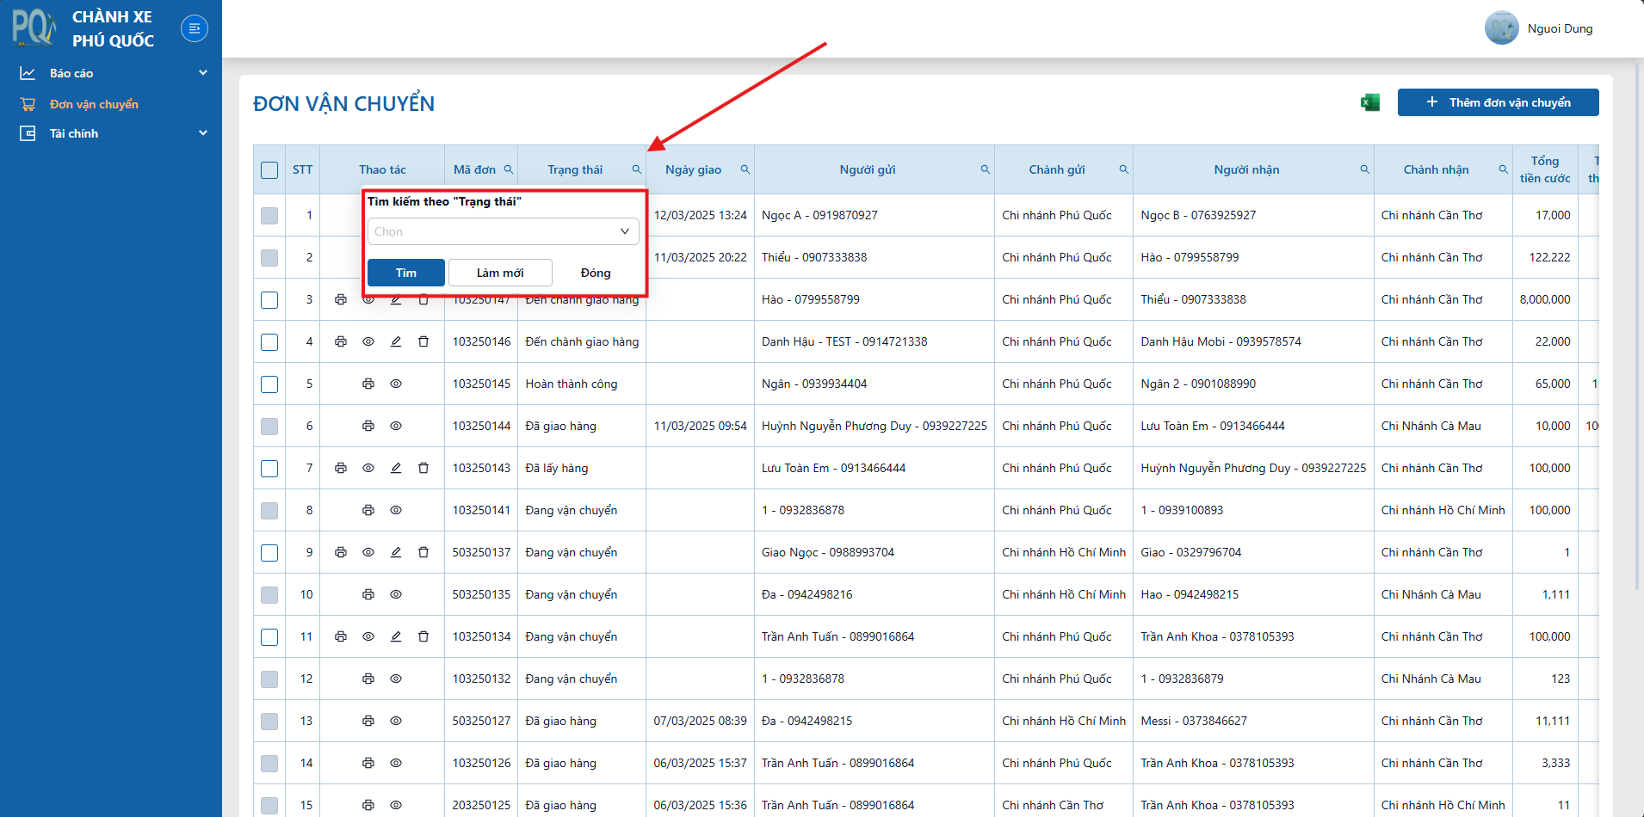Viewport: 1644px width, 817px height.
Task: Click sender Giao Ngọc - 0988993704
Action: (828, 552)
